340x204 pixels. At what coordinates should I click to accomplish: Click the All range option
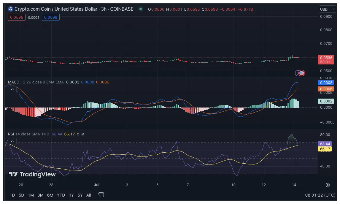[88, 195]
